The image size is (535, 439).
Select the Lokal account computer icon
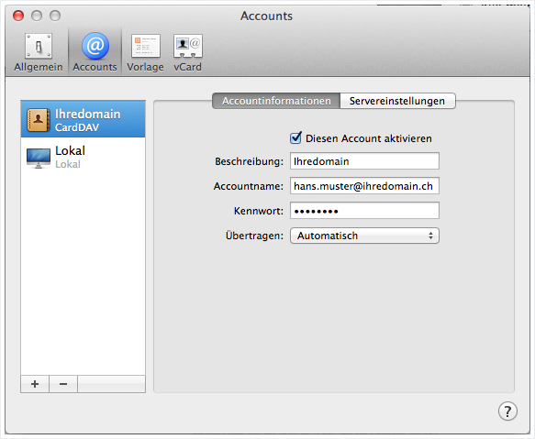click(39, 158)
